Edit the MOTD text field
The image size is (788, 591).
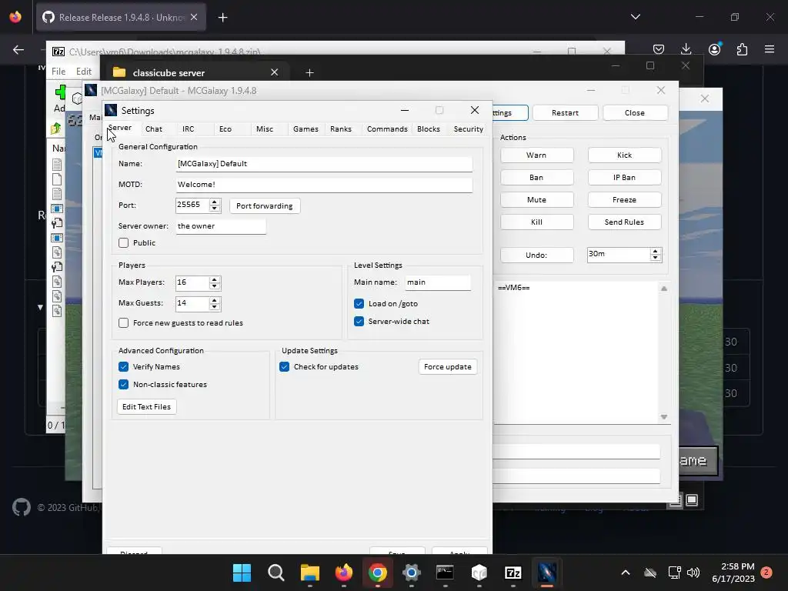(x=324, y=185)
